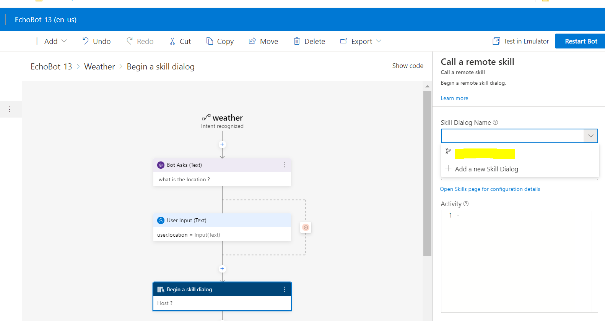
Task: Click the Activity help icon
Action: [466, 204]
